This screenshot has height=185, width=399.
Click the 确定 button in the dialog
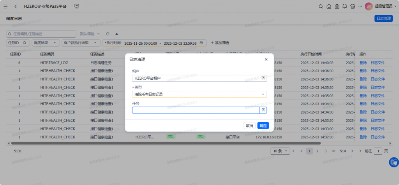tap(263, 126)
